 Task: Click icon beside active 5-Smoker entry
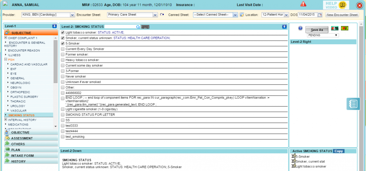click(x=294, y=156)
